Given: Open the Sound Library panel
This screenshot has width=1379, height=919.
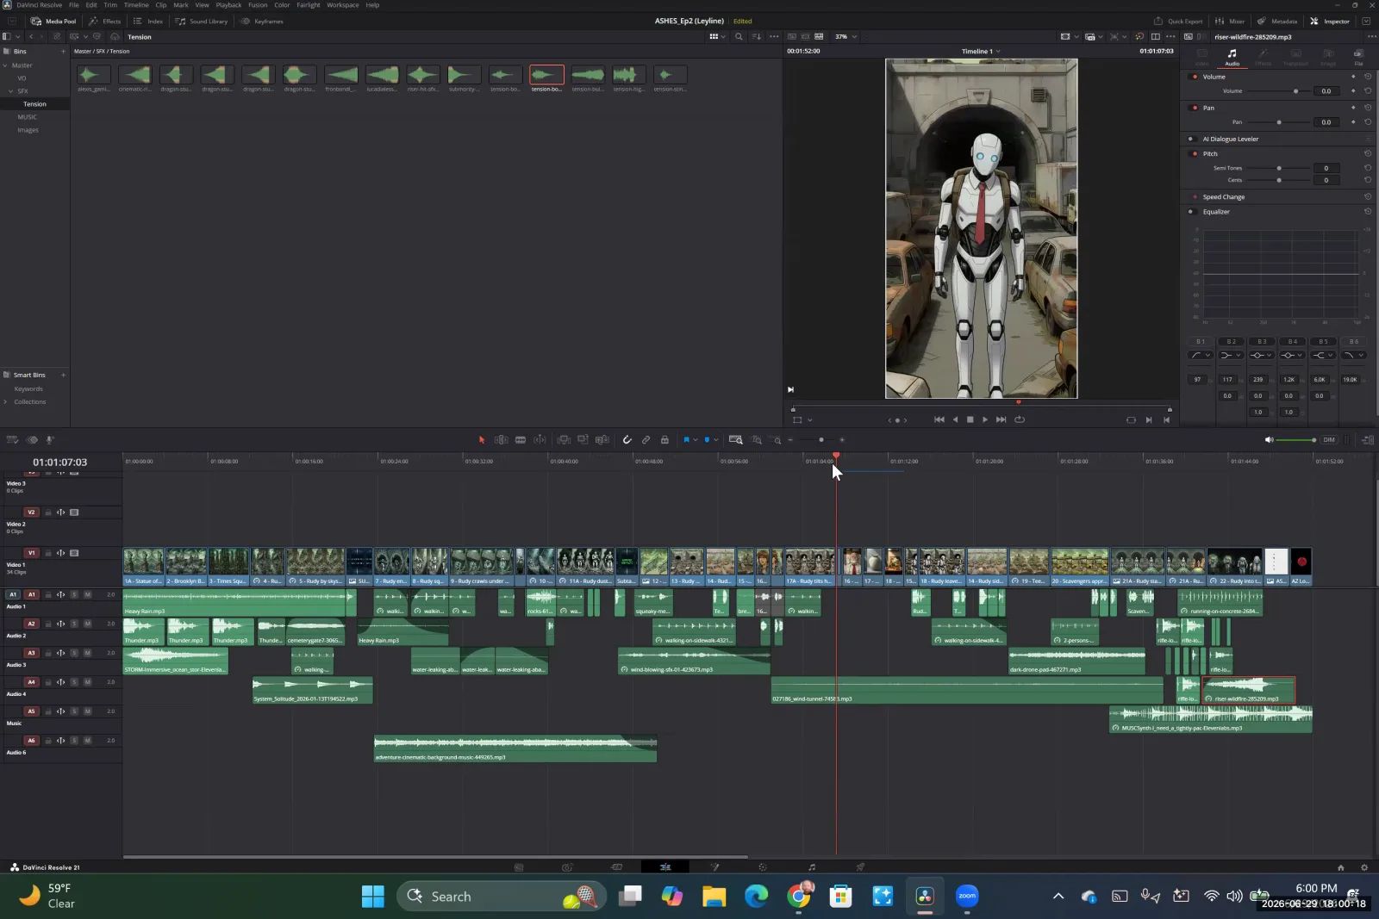Looking at the screenshot, I should click(202, 21).
